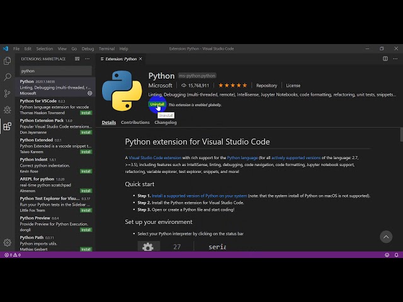Open Source Control view in activity bar

[7, 93]
